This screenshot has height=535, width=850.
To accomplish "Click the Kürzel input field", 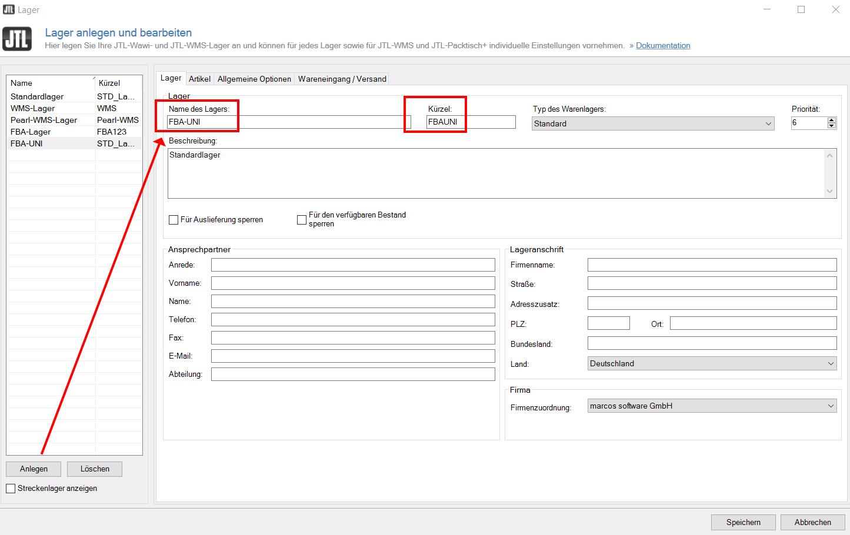I will click(471, 122).
